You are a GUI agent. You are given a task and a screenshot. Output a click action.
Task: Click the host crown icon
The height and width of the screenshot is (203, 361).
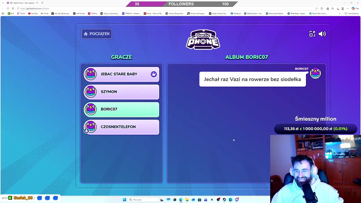[x=154, y=74]
